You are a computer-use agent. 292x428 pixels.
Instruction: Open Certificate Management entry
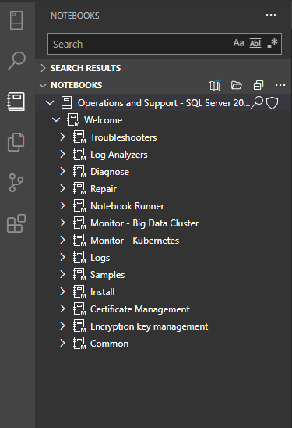point(140,309)
